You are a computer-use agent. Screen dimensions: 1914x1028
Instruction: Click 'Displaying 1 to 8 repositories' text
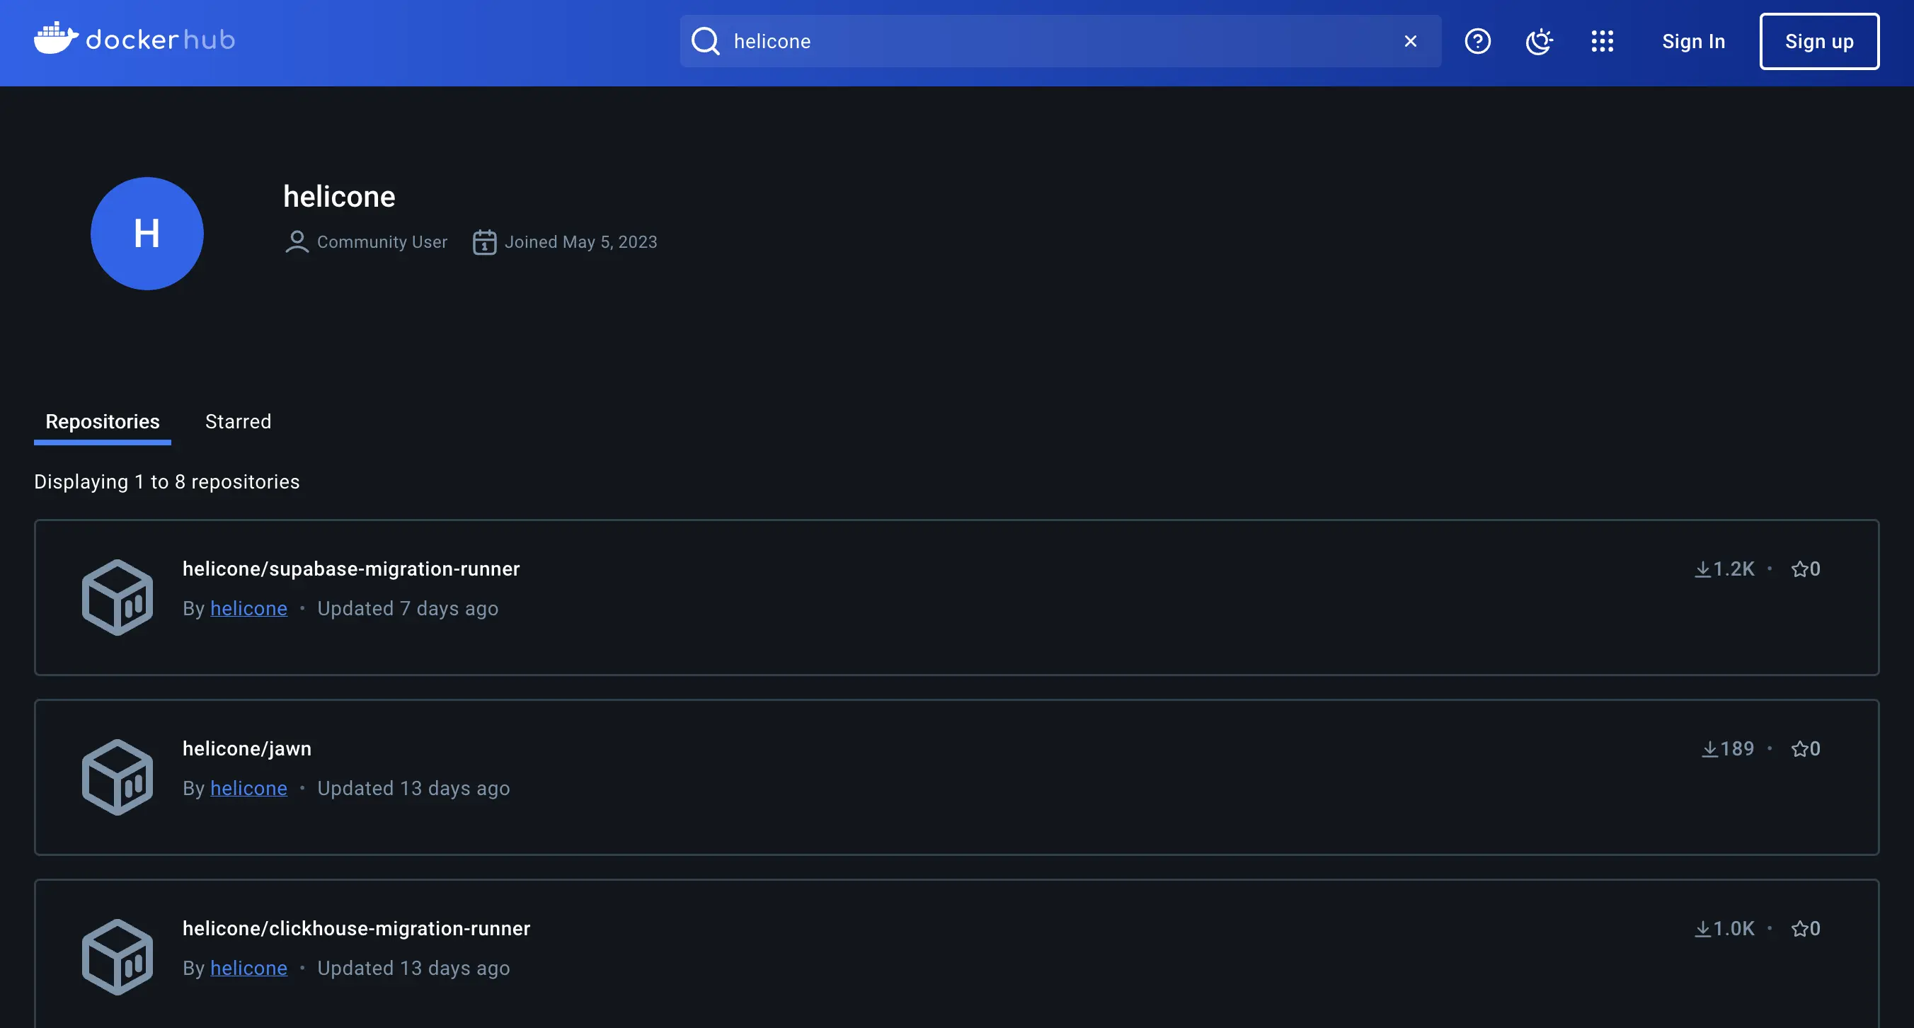[x=167, y=481]
